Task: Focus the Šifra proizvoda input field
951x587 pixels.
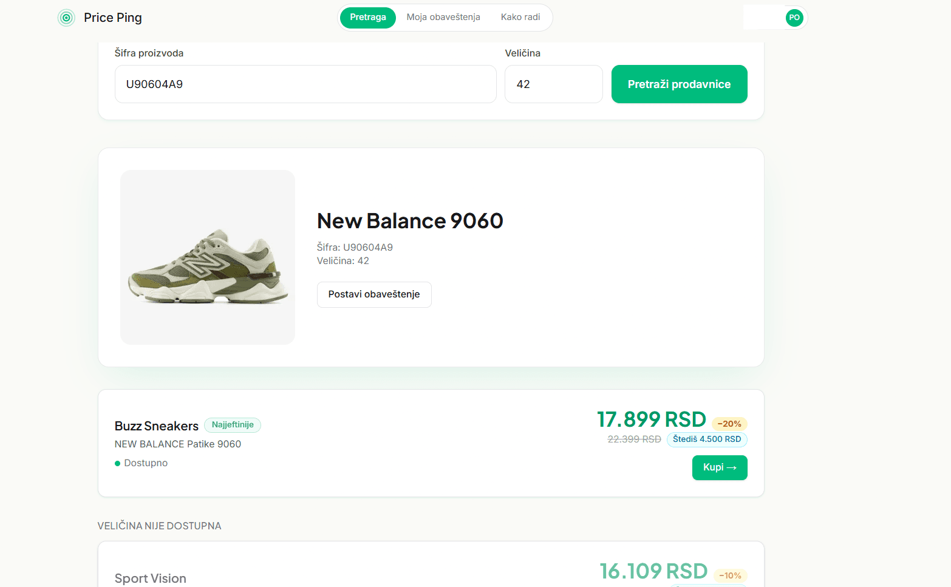Action: (x=305, y=84)
